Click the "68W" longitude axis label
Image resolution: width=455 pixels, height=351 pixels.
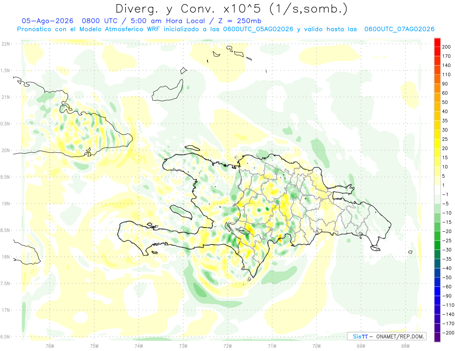405,346
